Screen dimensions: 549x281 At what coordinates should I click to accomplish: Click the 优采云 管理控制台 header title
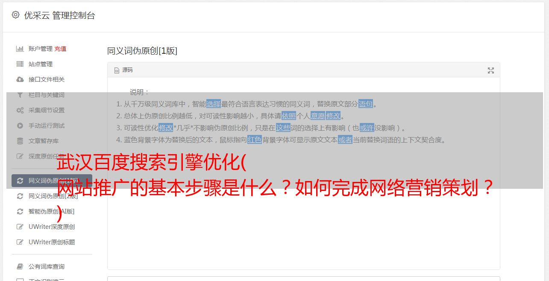tap(59, 15)
